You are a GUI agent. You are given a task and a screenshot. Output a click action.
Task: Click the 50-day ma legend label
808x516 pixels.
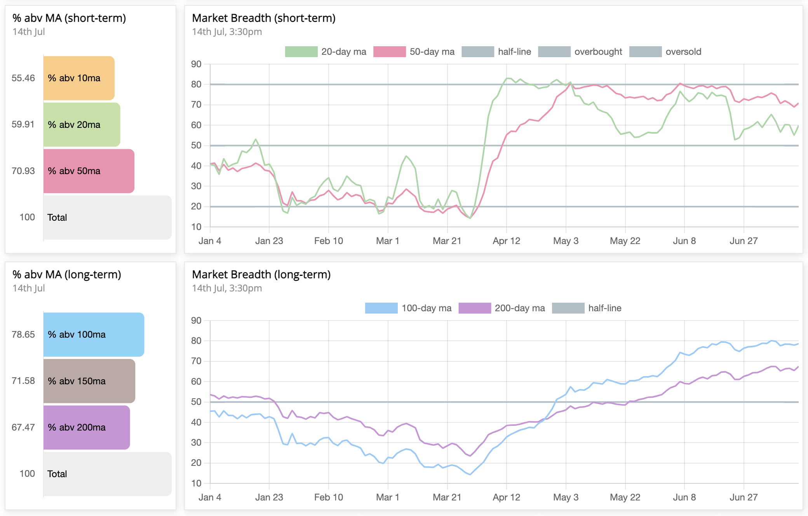[432, 52]
